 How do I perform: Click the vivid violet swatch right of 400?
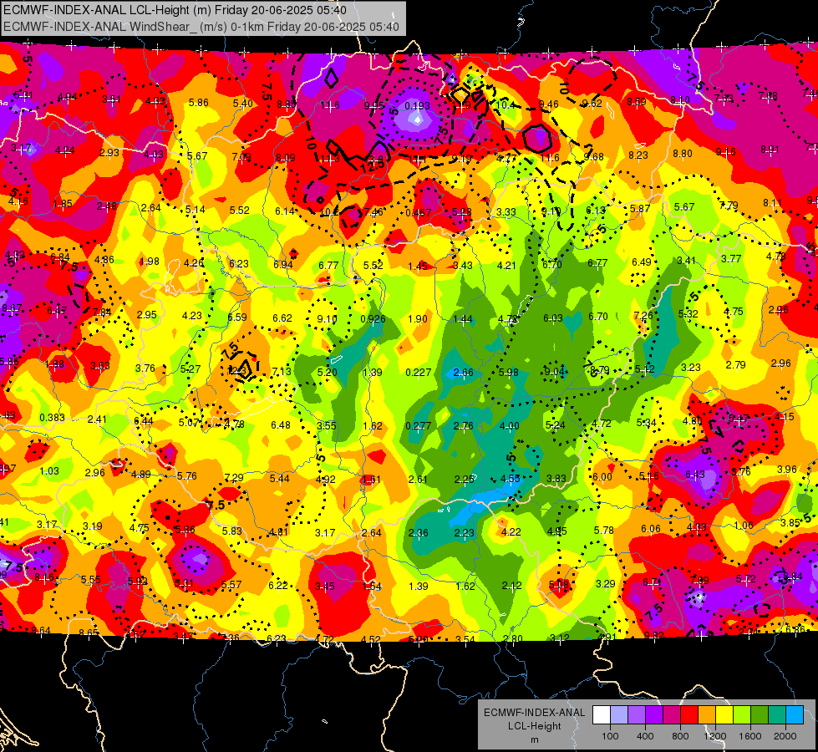click(654, 715)
